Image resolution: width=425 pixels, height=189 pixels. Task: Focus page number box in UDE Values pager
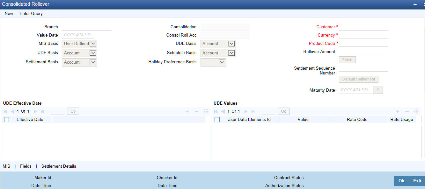pyautogui.click(x=268, y=111)
